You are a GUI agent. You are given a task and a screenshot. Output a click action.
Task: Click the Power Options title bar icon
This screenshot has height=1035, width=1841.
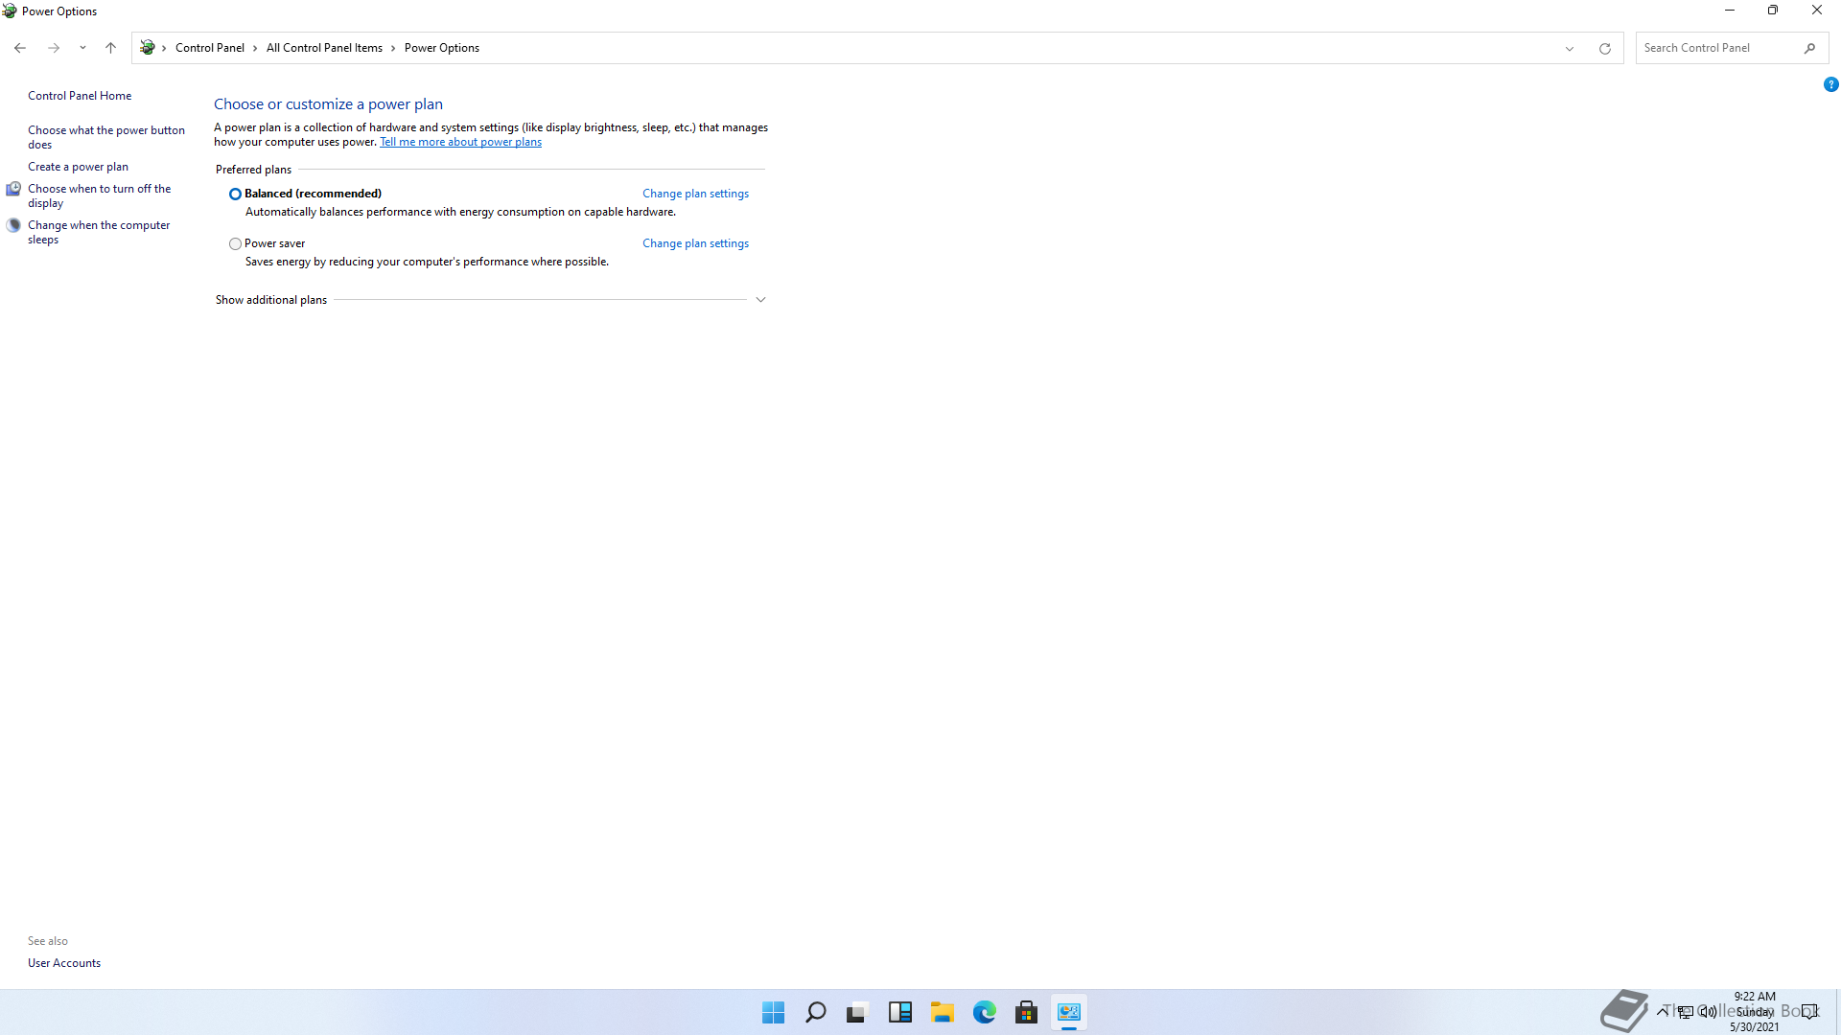coord(10,11)
